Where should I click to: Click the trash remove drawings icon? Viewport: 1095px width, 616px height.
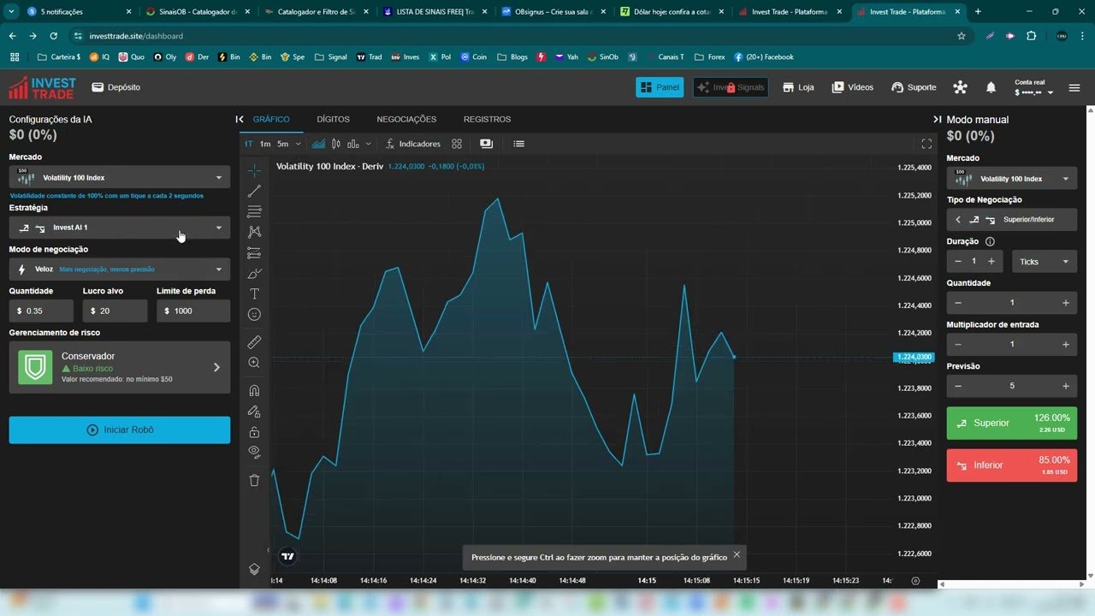click(254, 480)
